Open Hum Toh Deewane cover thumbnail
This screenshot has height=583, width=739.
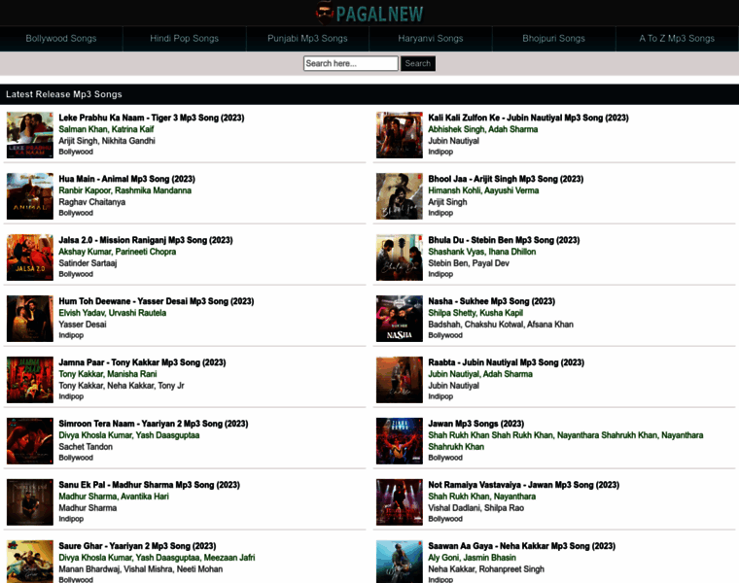[30, 319]
